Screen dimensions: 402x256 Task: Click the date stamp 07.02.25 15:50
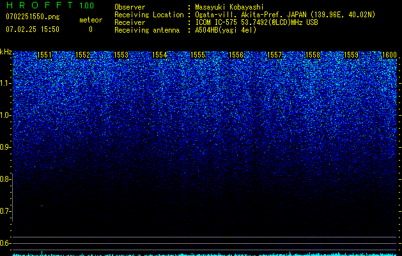point(33,29)
